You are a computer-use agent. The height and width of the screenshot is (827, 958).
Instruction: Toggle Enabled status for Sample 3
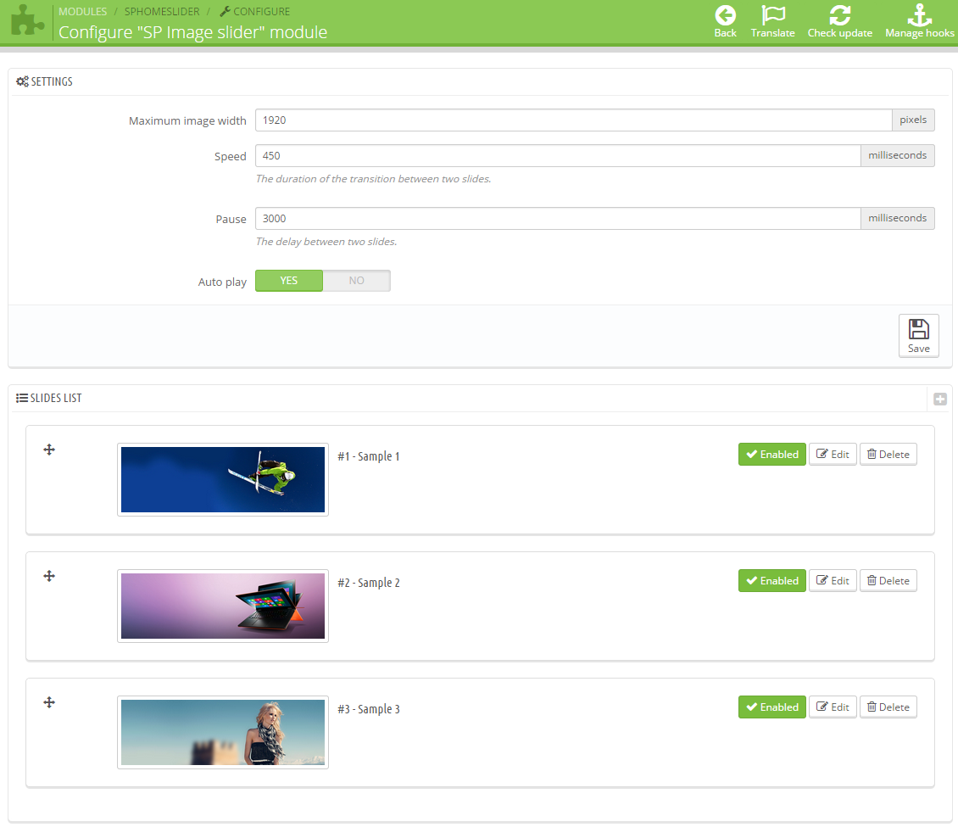[772, 707]
